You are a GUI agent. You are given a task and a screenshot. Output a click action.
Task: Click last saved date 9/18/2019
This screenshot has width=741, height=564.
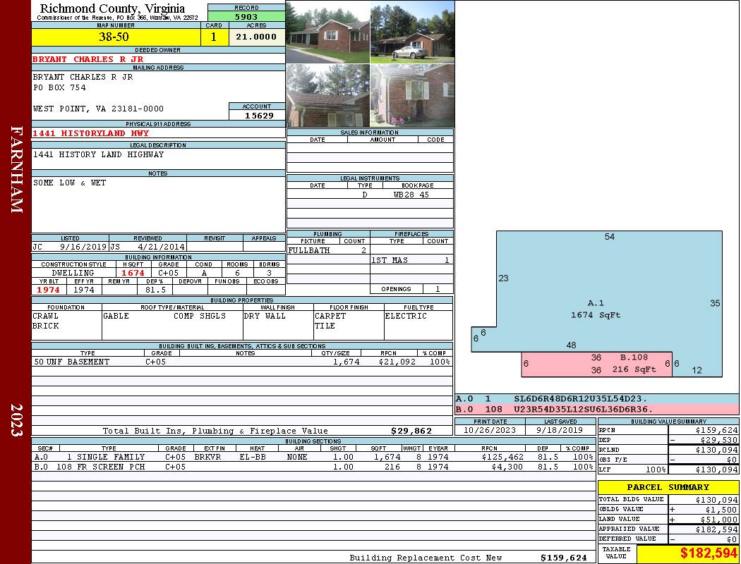[x=560, y=430]
